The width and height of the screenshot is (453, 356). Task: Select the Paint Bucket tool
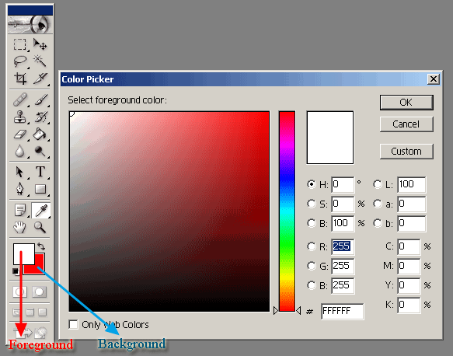(40, 134)
